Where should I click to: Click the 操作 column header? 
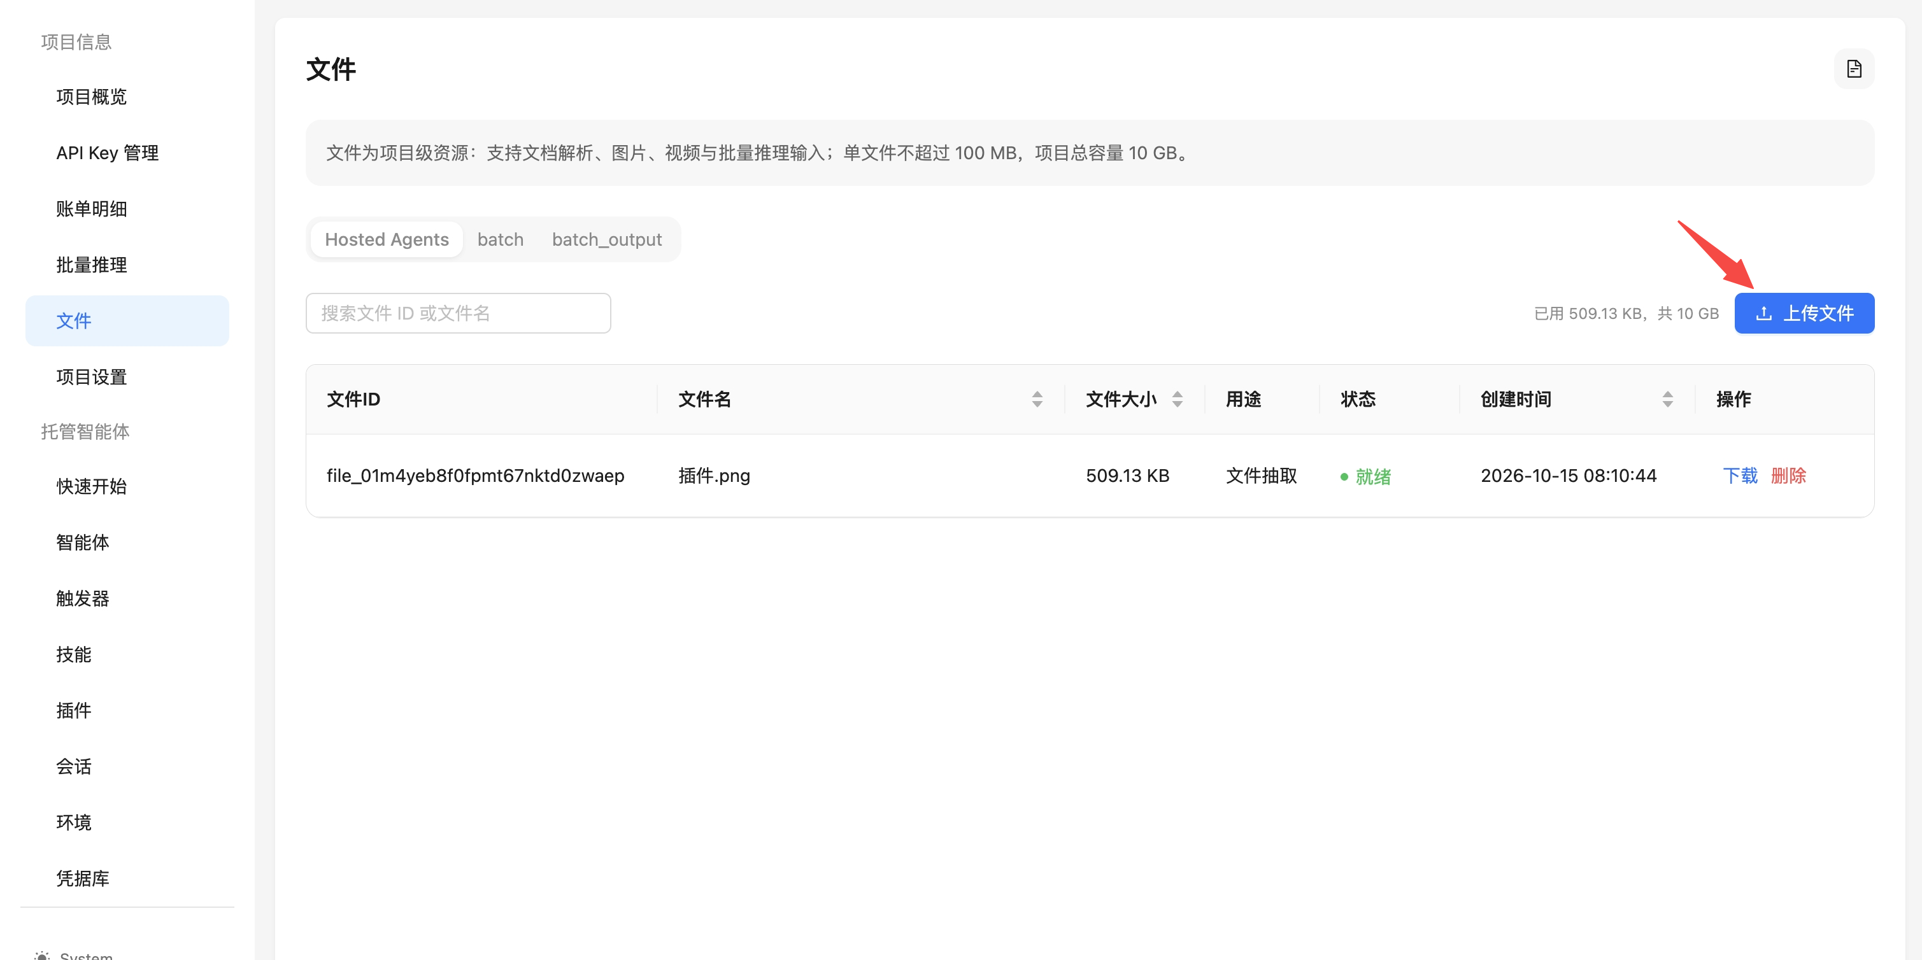pos(1733,399)
